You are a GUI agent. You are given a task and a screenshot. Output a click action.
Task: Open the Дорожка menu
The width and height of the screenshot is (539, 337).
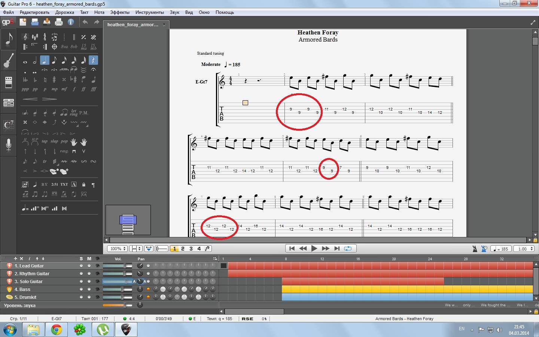coord(65,12)
